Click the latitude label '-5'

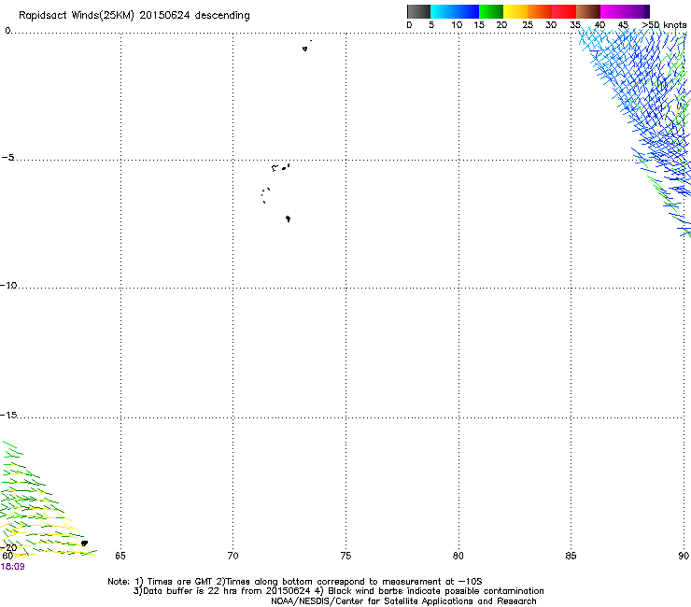7,158
